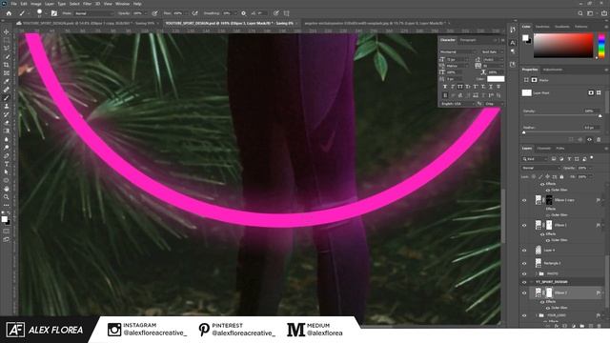Select the Hand tool

pos(7,189)
